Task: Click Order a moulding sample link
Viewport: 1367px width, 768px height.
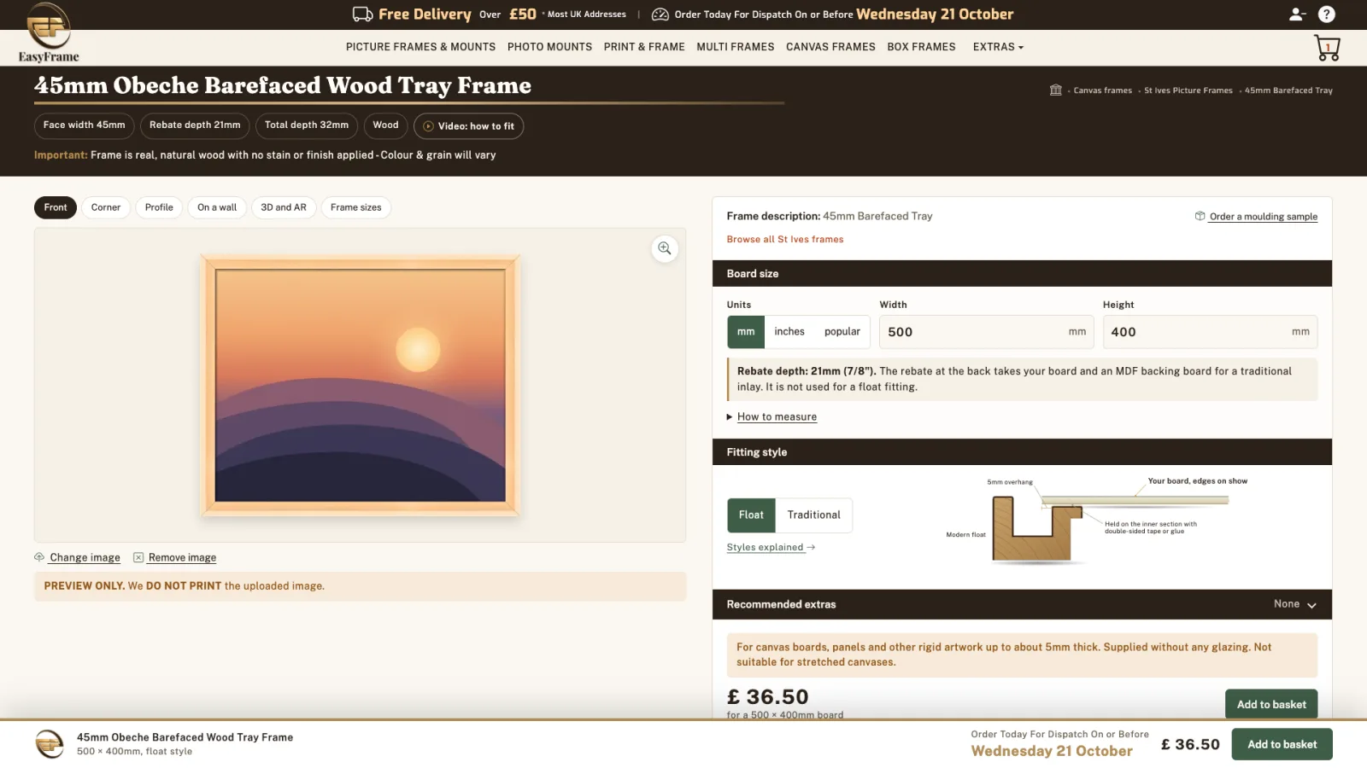Action: point(1264,217)
